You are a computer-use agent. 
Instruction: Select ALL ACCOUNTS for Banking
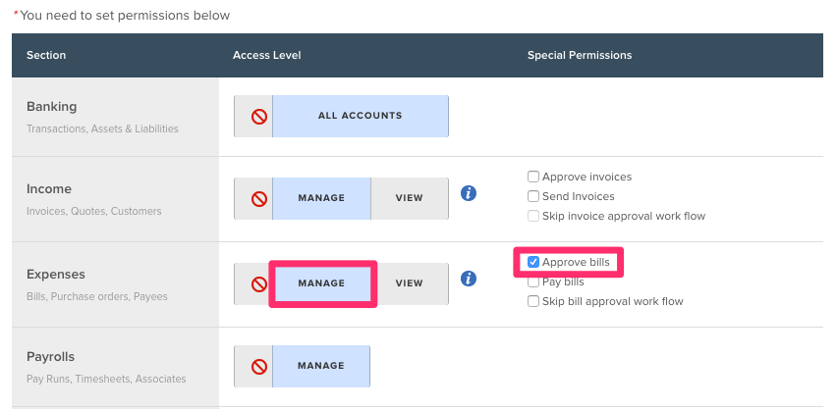click(x=361, y=116)
